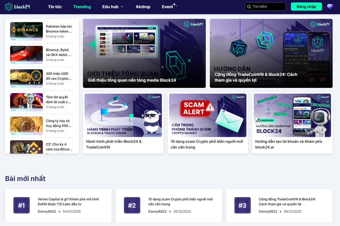The height and width of the screenshot is (226, 340).
Task: Open the Delete key delist thumbnail
Action: [x=26, y=55]
